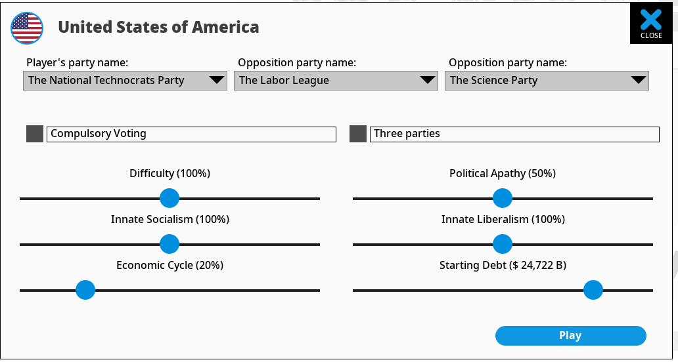Click the Starting Debt slider handle
678x364 pixels.
tap(593, 290)
